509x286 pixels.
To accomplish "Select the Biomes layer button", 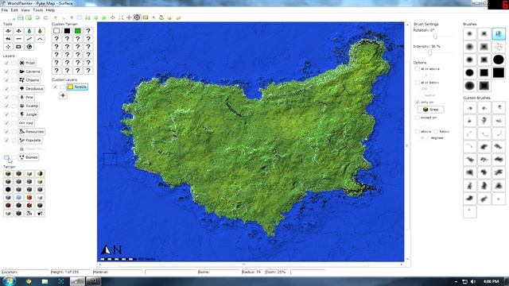I will point(29,157).
